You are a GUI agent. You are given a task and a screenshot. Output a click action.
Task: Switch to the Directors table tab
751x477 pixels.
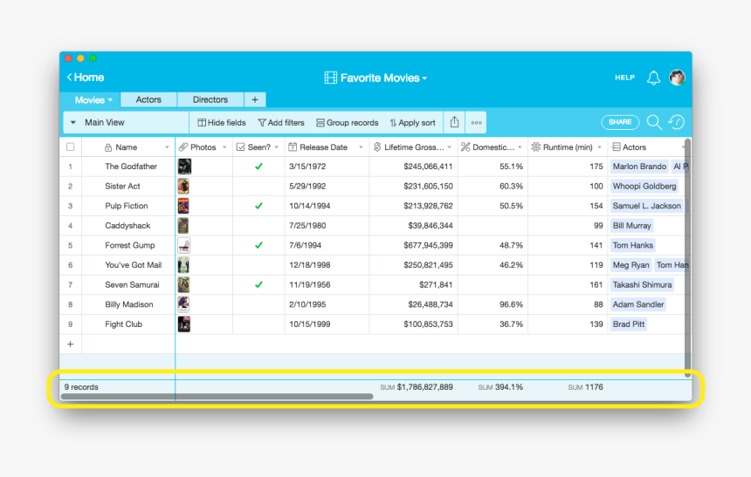click(210, 99)
